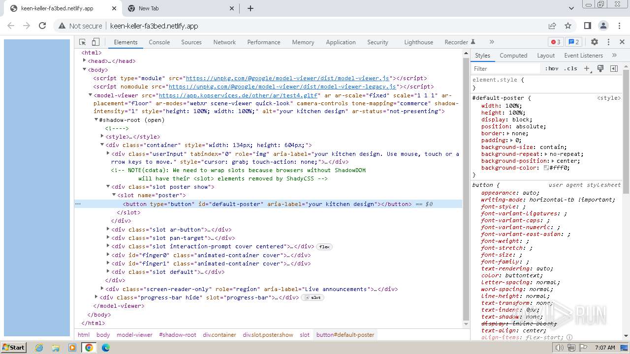Open DevTools customize kebab menu
Screen dimensions: 630x354
pos(608,42)
